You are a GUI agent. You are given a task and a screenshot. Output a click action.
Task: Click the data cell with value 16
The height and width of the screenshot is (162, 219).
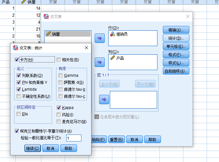28,36
